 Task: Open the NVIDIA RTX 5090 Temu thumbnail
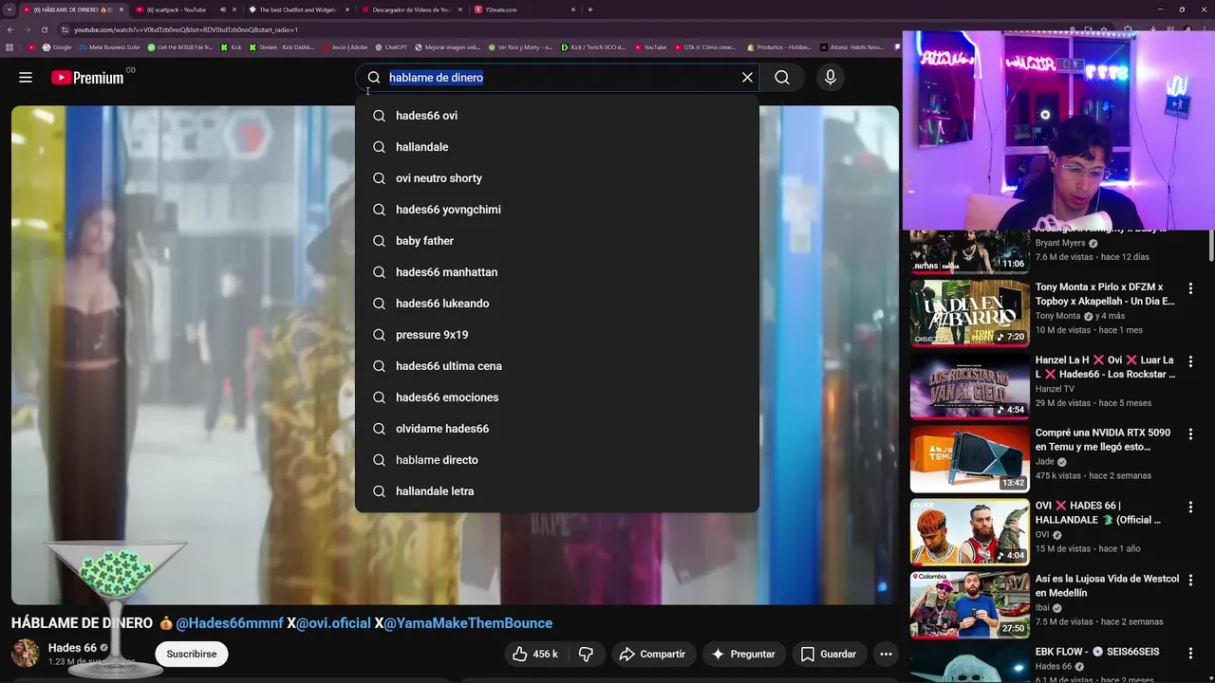click(x=969, y=459)
